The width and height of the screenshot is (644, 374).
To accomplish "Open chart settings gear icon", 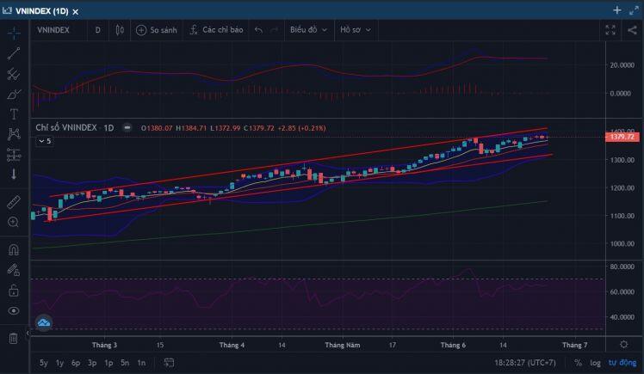I will 624,345.
